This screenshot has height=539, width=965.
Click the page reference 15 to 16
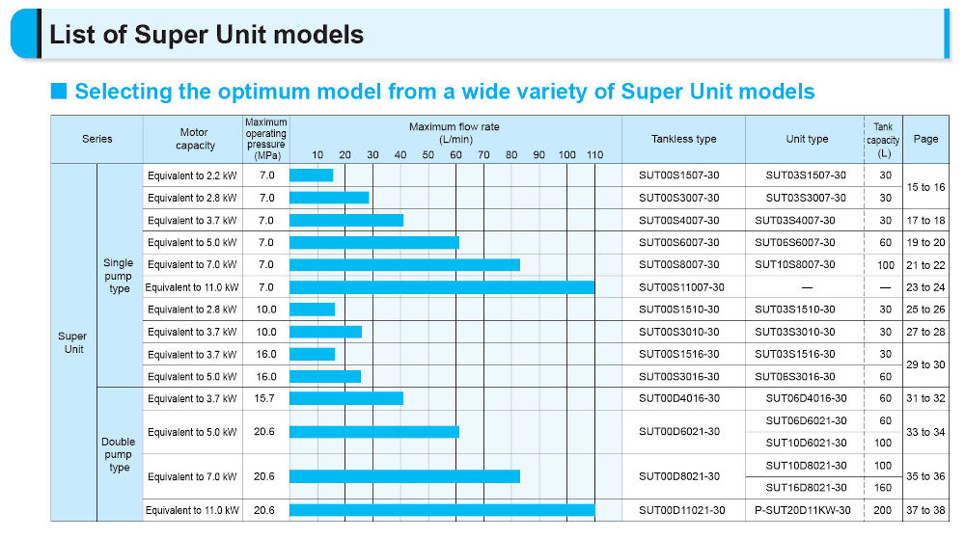pyautogui.click(x=925, y=187)
